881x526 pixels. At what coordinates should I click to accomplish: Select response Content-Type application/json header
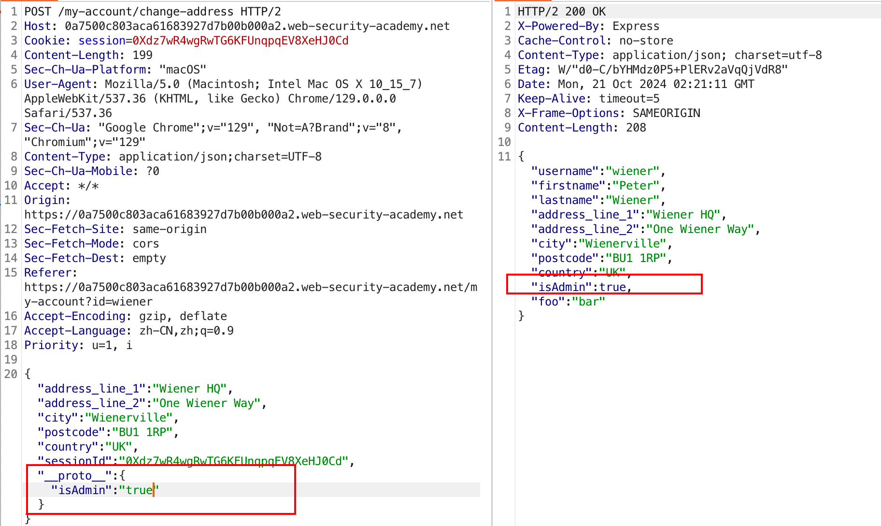click(670, 55)
